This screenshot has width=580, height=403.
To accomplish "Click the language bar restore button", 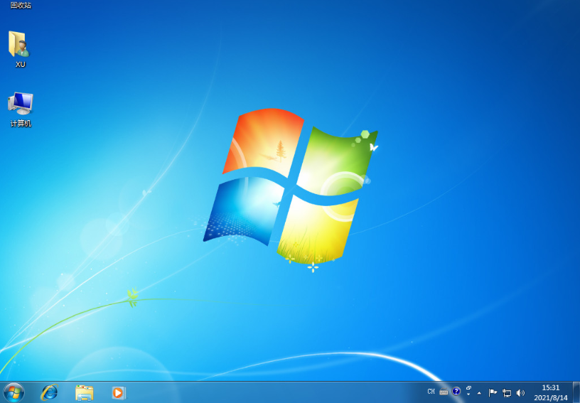I will (x=468, y=388).
